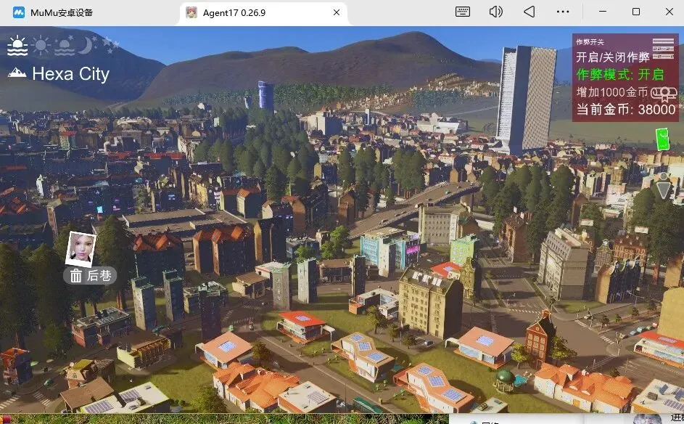Open the green phone icon
This screenshot has height=424, width=684.
click(x=663, y=139)
